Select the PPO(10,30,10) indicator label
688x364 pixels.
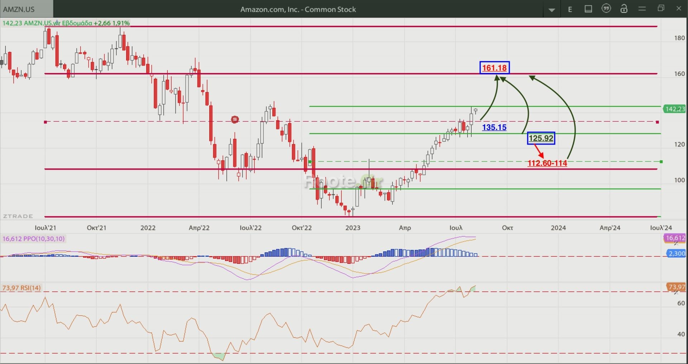pos(34,239)
